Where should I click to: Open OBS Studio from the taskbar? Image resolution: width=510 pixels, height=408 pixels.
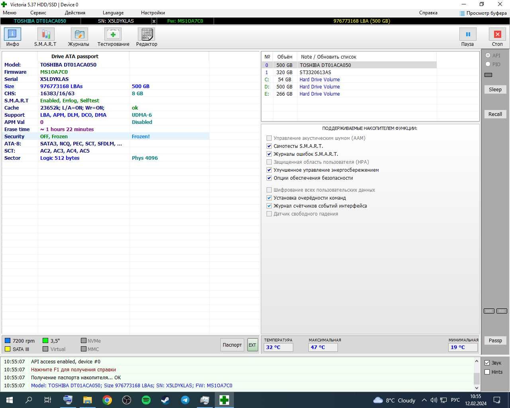coord(126,400)
